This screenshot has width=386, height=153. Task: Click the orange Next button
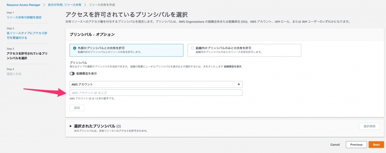(x=376, y=145)
